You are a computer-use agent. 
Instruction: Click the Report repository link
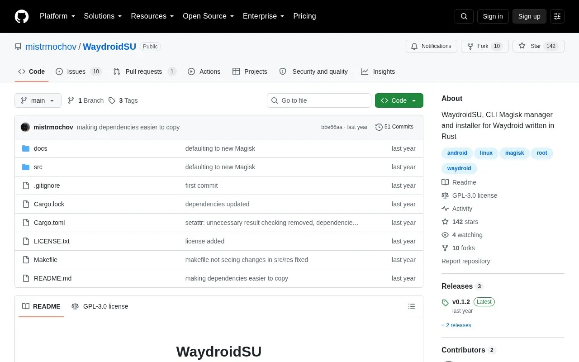465,261
